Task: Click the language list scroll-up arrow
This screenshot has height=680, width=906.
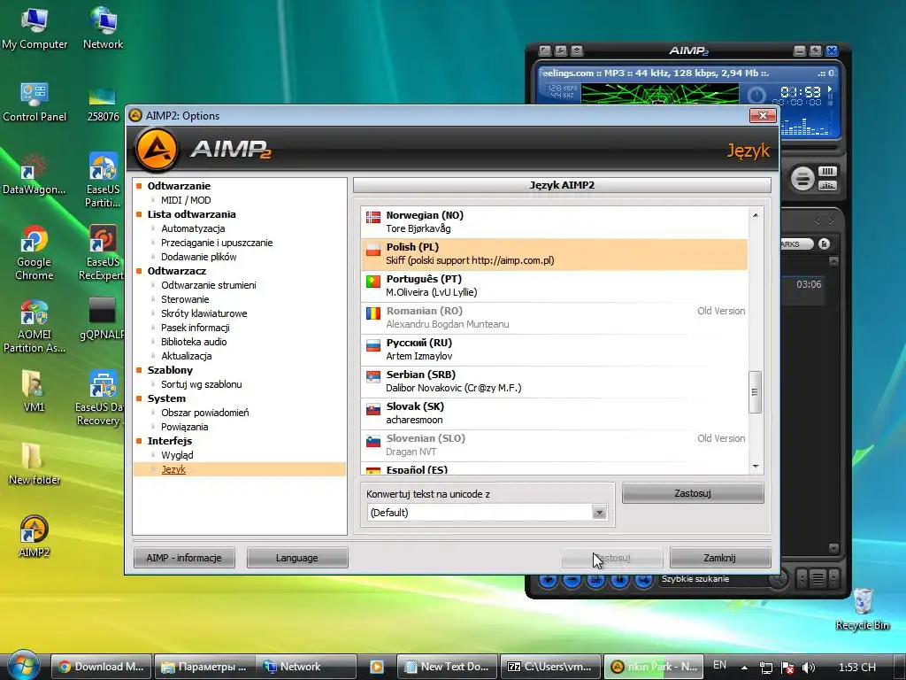Action: 756,215
